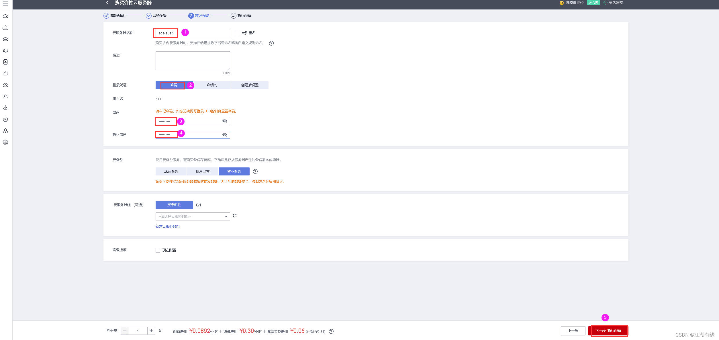Check the 现在配置 advanced option
Screen dimensions: 719x340
tap(158, 250)
